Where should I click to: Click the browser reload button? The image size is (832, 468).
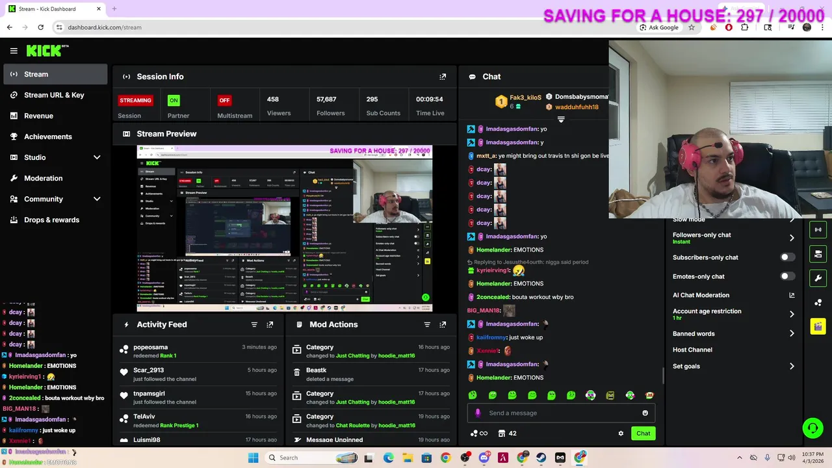pyautogui.click(x=40, y=27)
